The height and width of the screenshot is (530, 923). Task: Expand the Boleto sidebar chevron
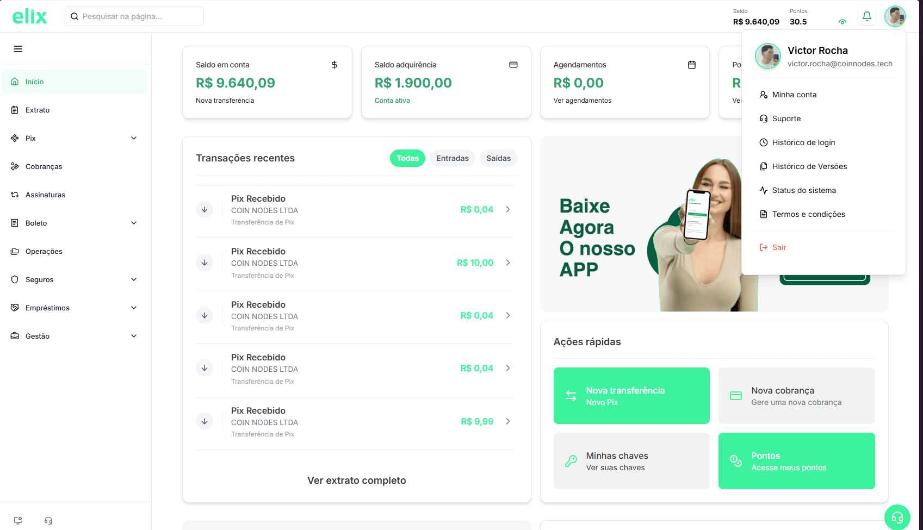click(x=134, y=223)
